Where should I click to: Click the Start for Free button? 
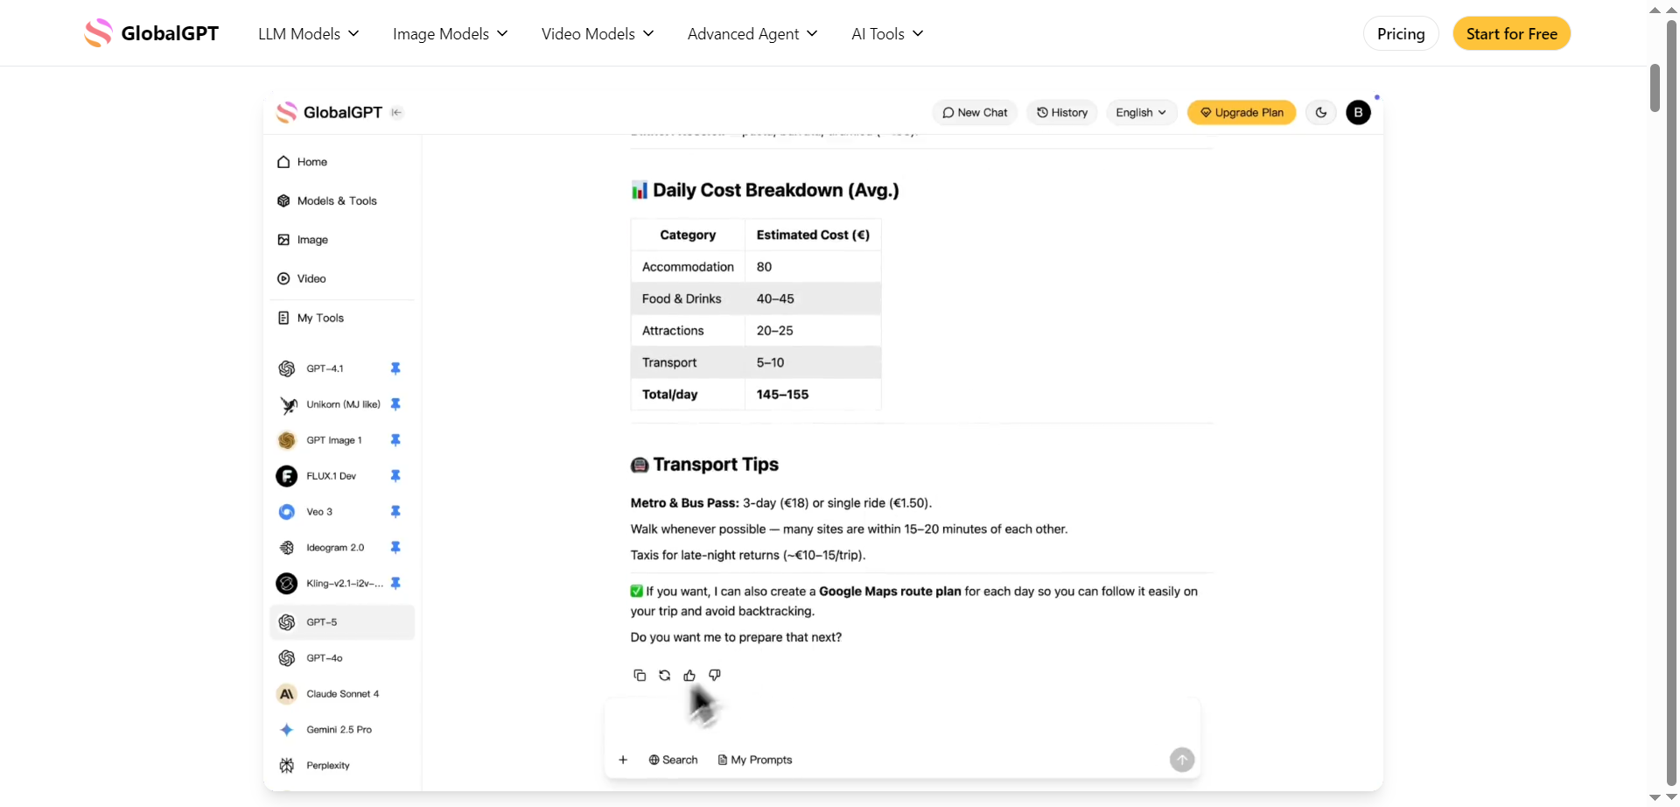point(1511,33)
